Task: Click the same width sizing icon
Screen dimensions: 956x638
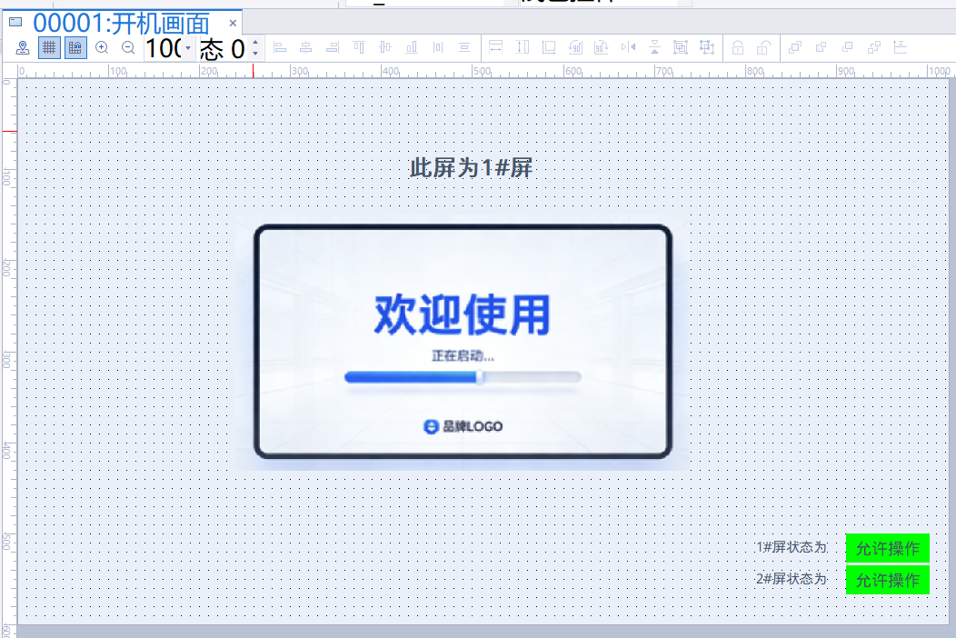Action: click(496, 47)
